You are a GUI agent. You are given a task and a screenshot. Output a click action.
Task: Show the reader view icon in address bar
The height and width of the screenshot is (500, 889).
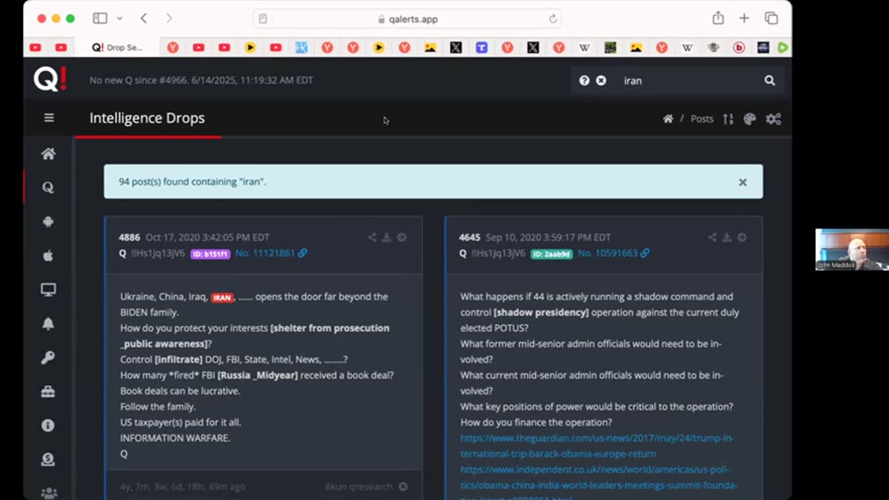pyautogui.click(x=263, y=19)
